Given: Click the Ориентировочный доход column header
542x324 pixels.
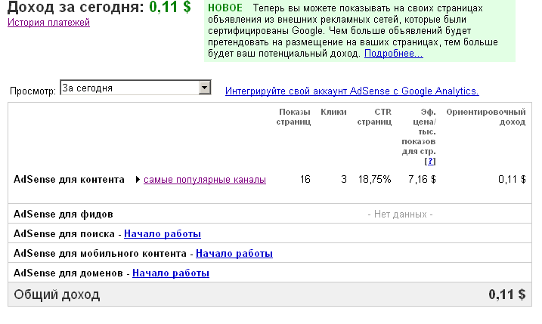Looking at the screenshot, I should click(x=486, y=117).
